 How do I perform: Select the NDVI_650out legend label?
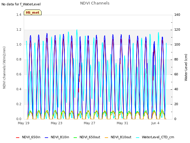[90, 137]
